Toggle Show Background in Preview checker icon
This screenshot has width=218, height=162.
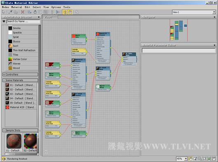point(46,12)
